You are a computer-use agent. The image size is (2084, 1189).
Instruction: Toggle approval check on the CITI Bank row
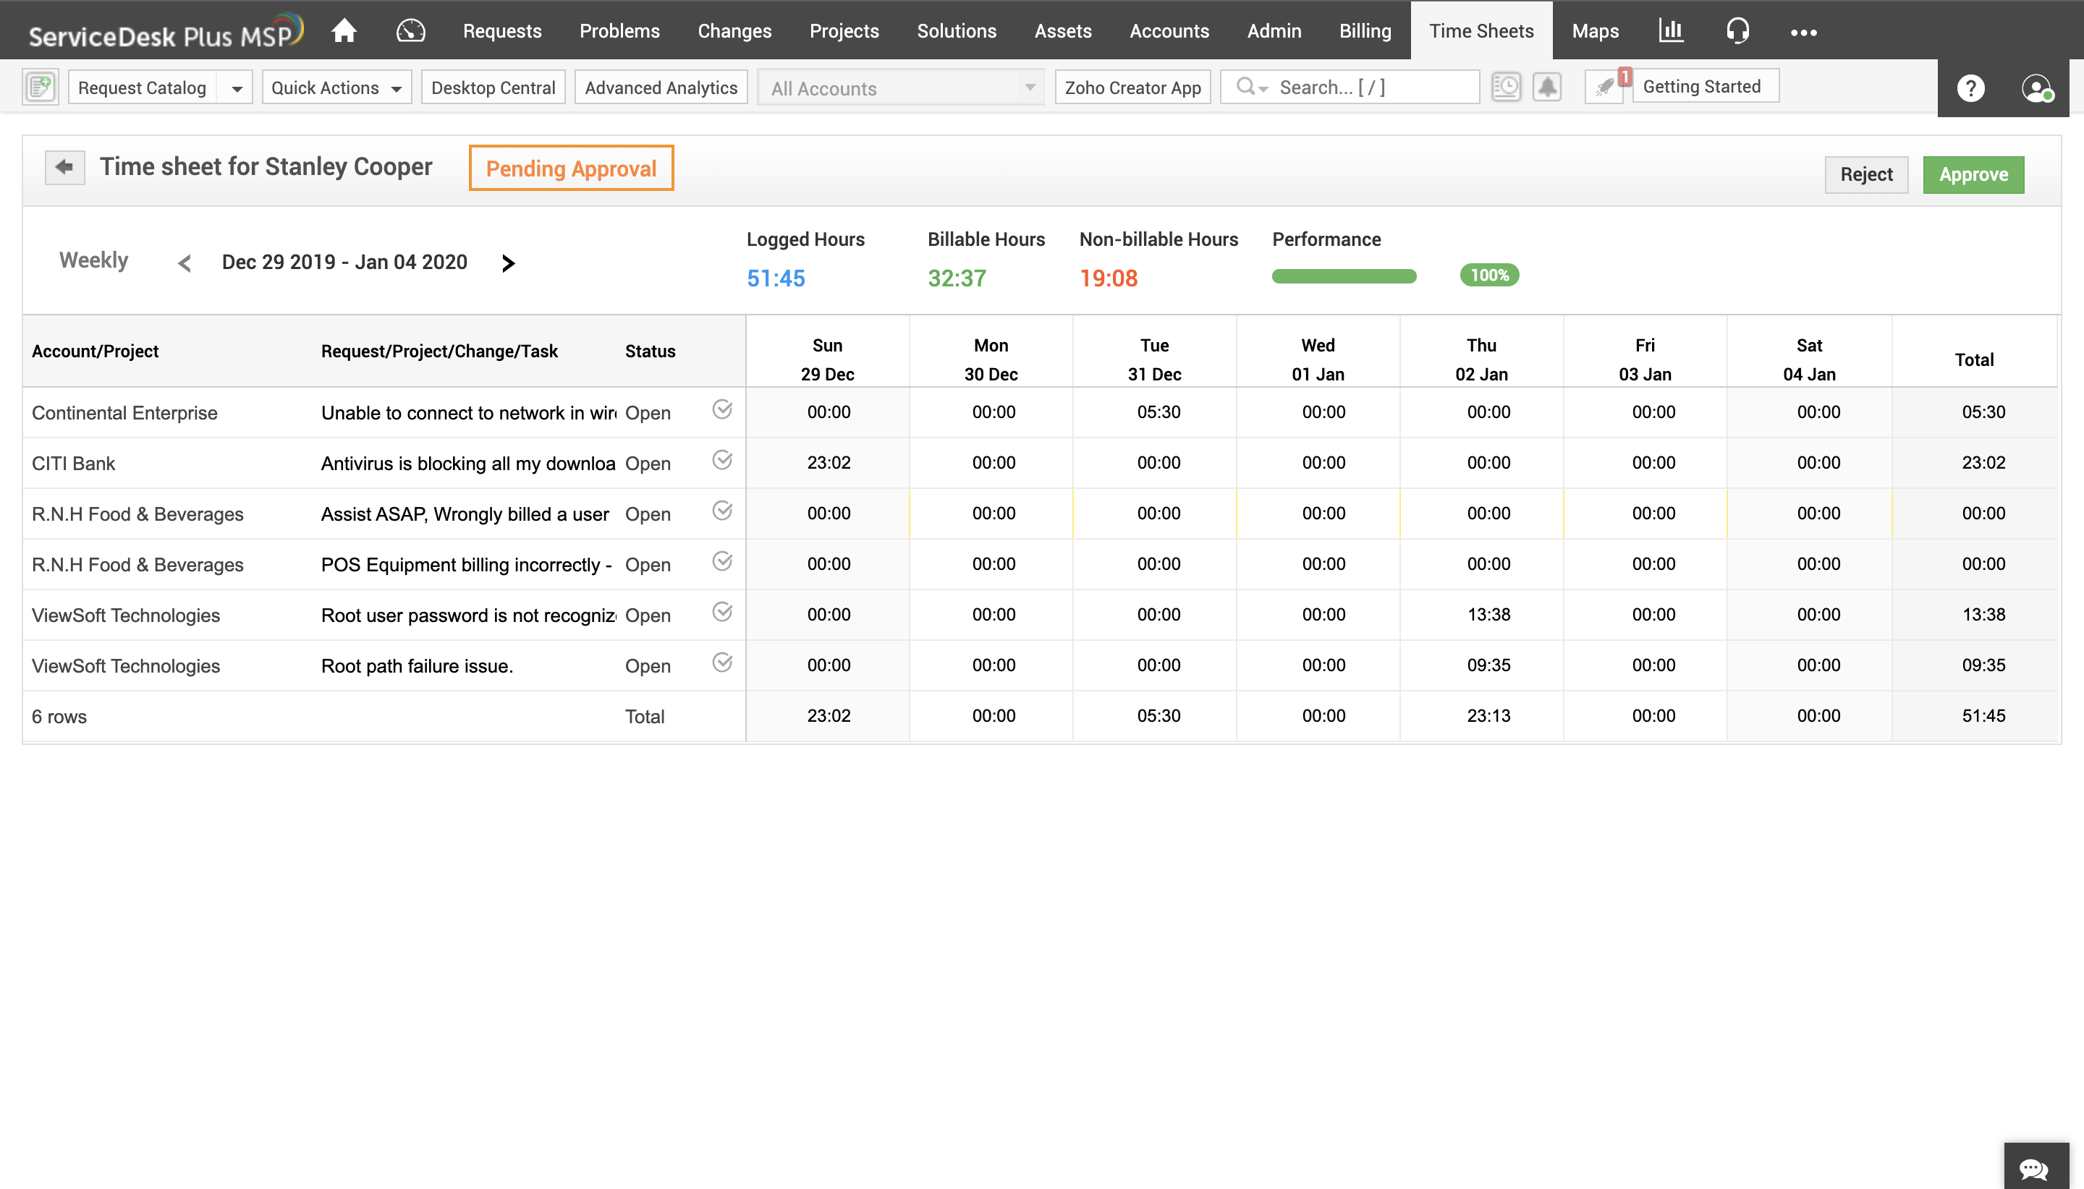pyautogui.click(x=722, y=461)
